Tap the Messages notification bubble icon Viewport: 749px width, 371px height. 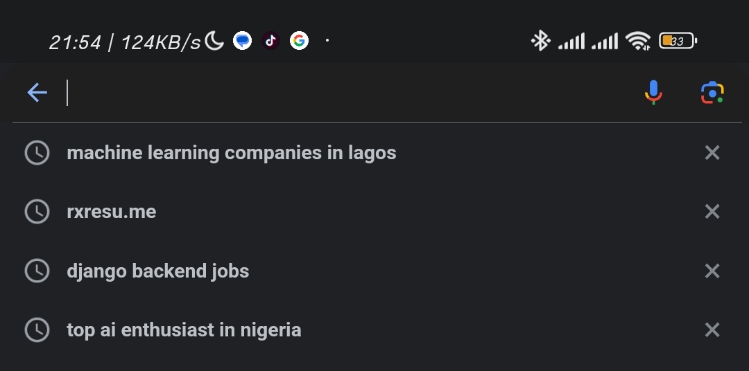pyautogui.click(x=242, y=41)
